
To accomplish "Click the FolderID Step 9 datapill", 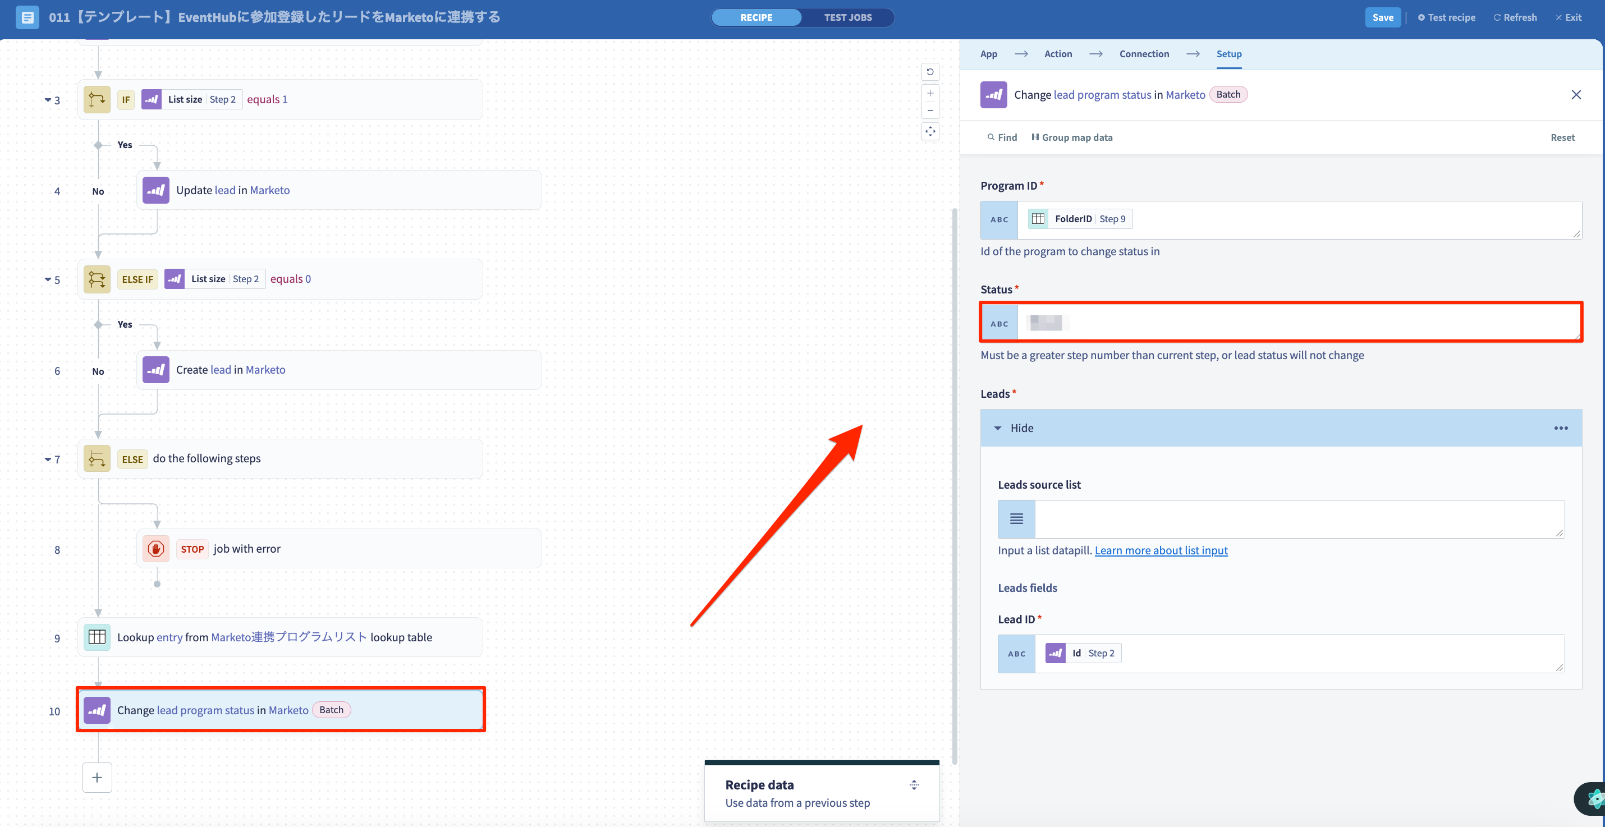I will point(1080,219).
